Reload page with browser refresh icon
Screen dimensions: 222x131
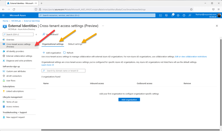click(14, 10)
